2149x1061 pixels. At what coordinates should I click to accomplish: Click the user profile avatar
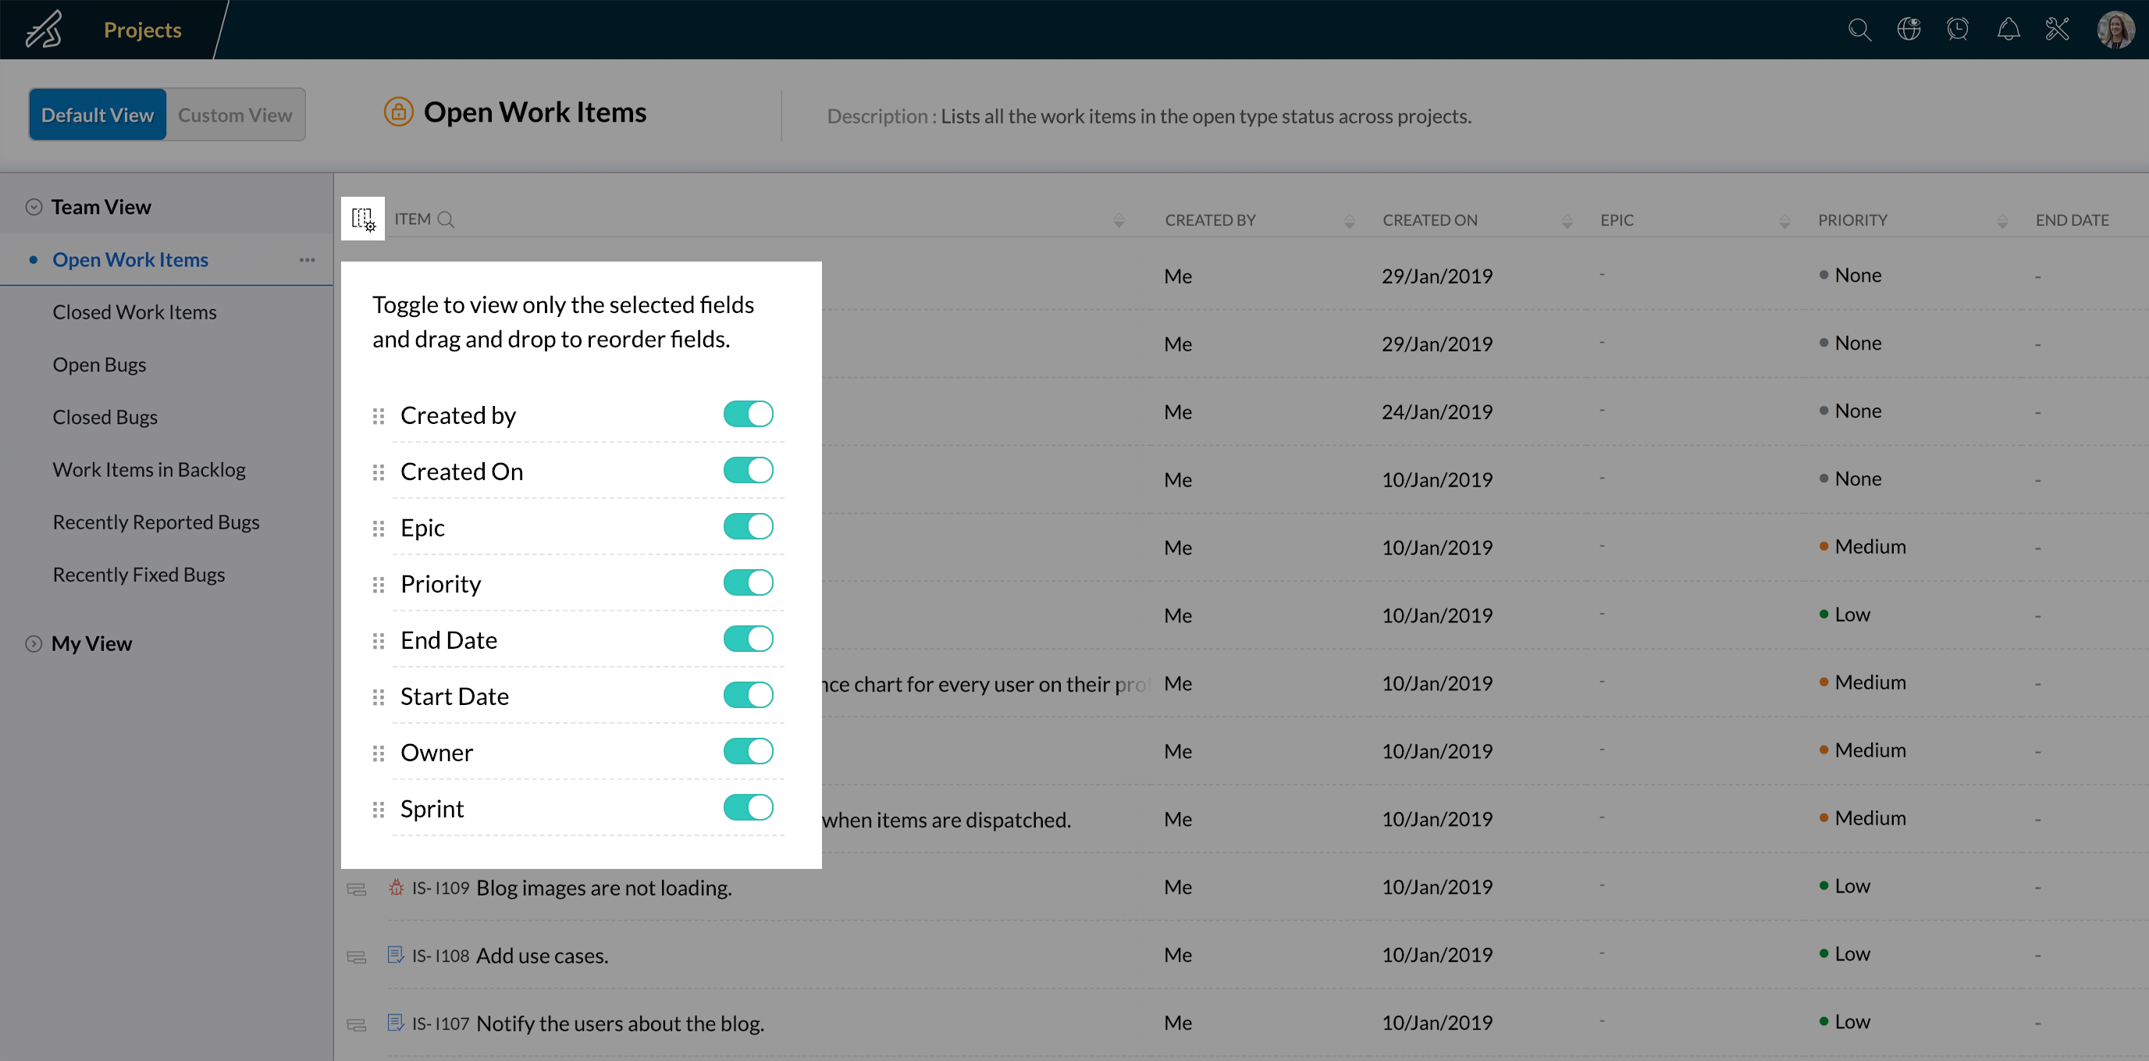coord(2115,30)
